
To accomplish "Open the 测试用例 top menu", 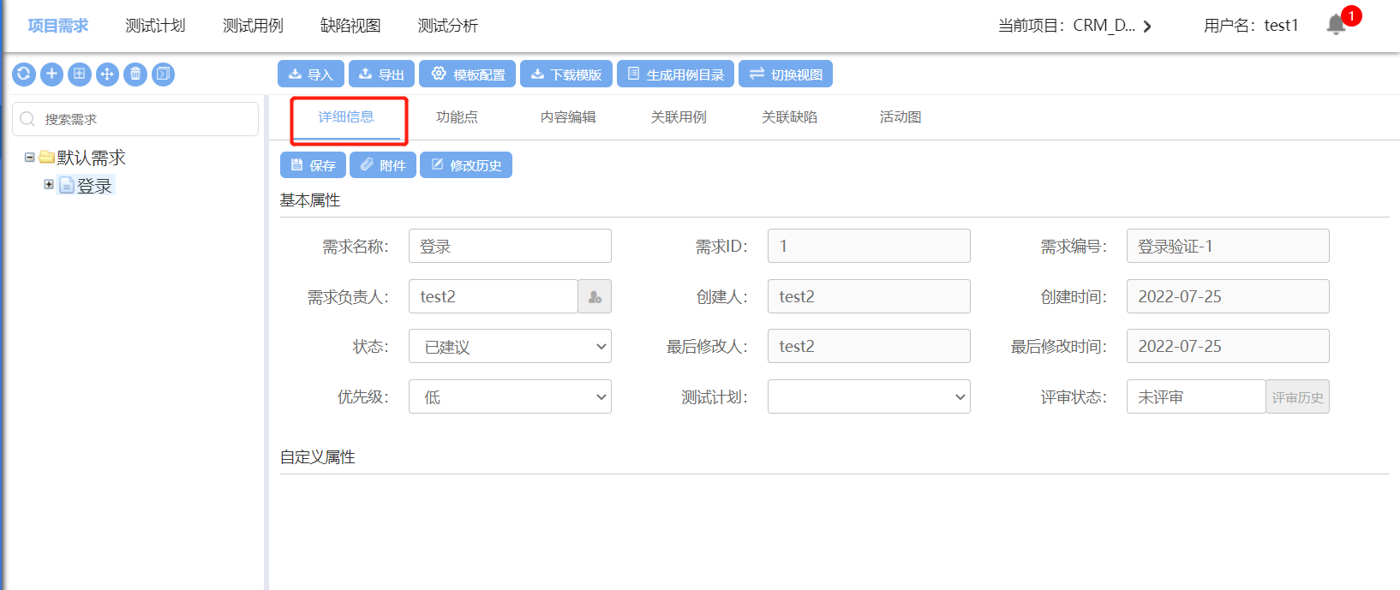I will [253, 26].
